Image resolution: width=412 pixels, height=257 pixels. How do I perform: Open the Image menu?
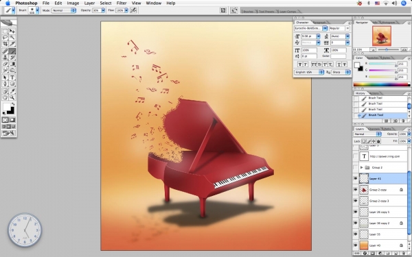[x=73, y=3]
